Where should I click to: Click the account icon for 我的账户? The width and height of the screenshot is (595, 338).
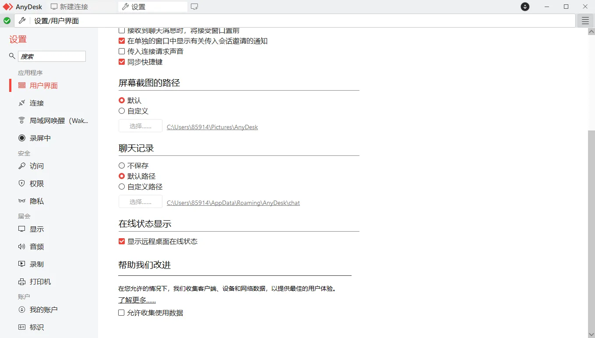coord(21,310)
